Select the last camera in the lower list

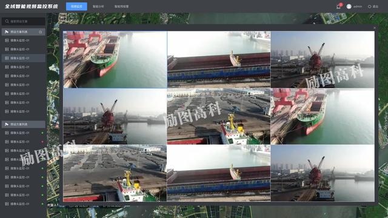click(x=24, y=204)
